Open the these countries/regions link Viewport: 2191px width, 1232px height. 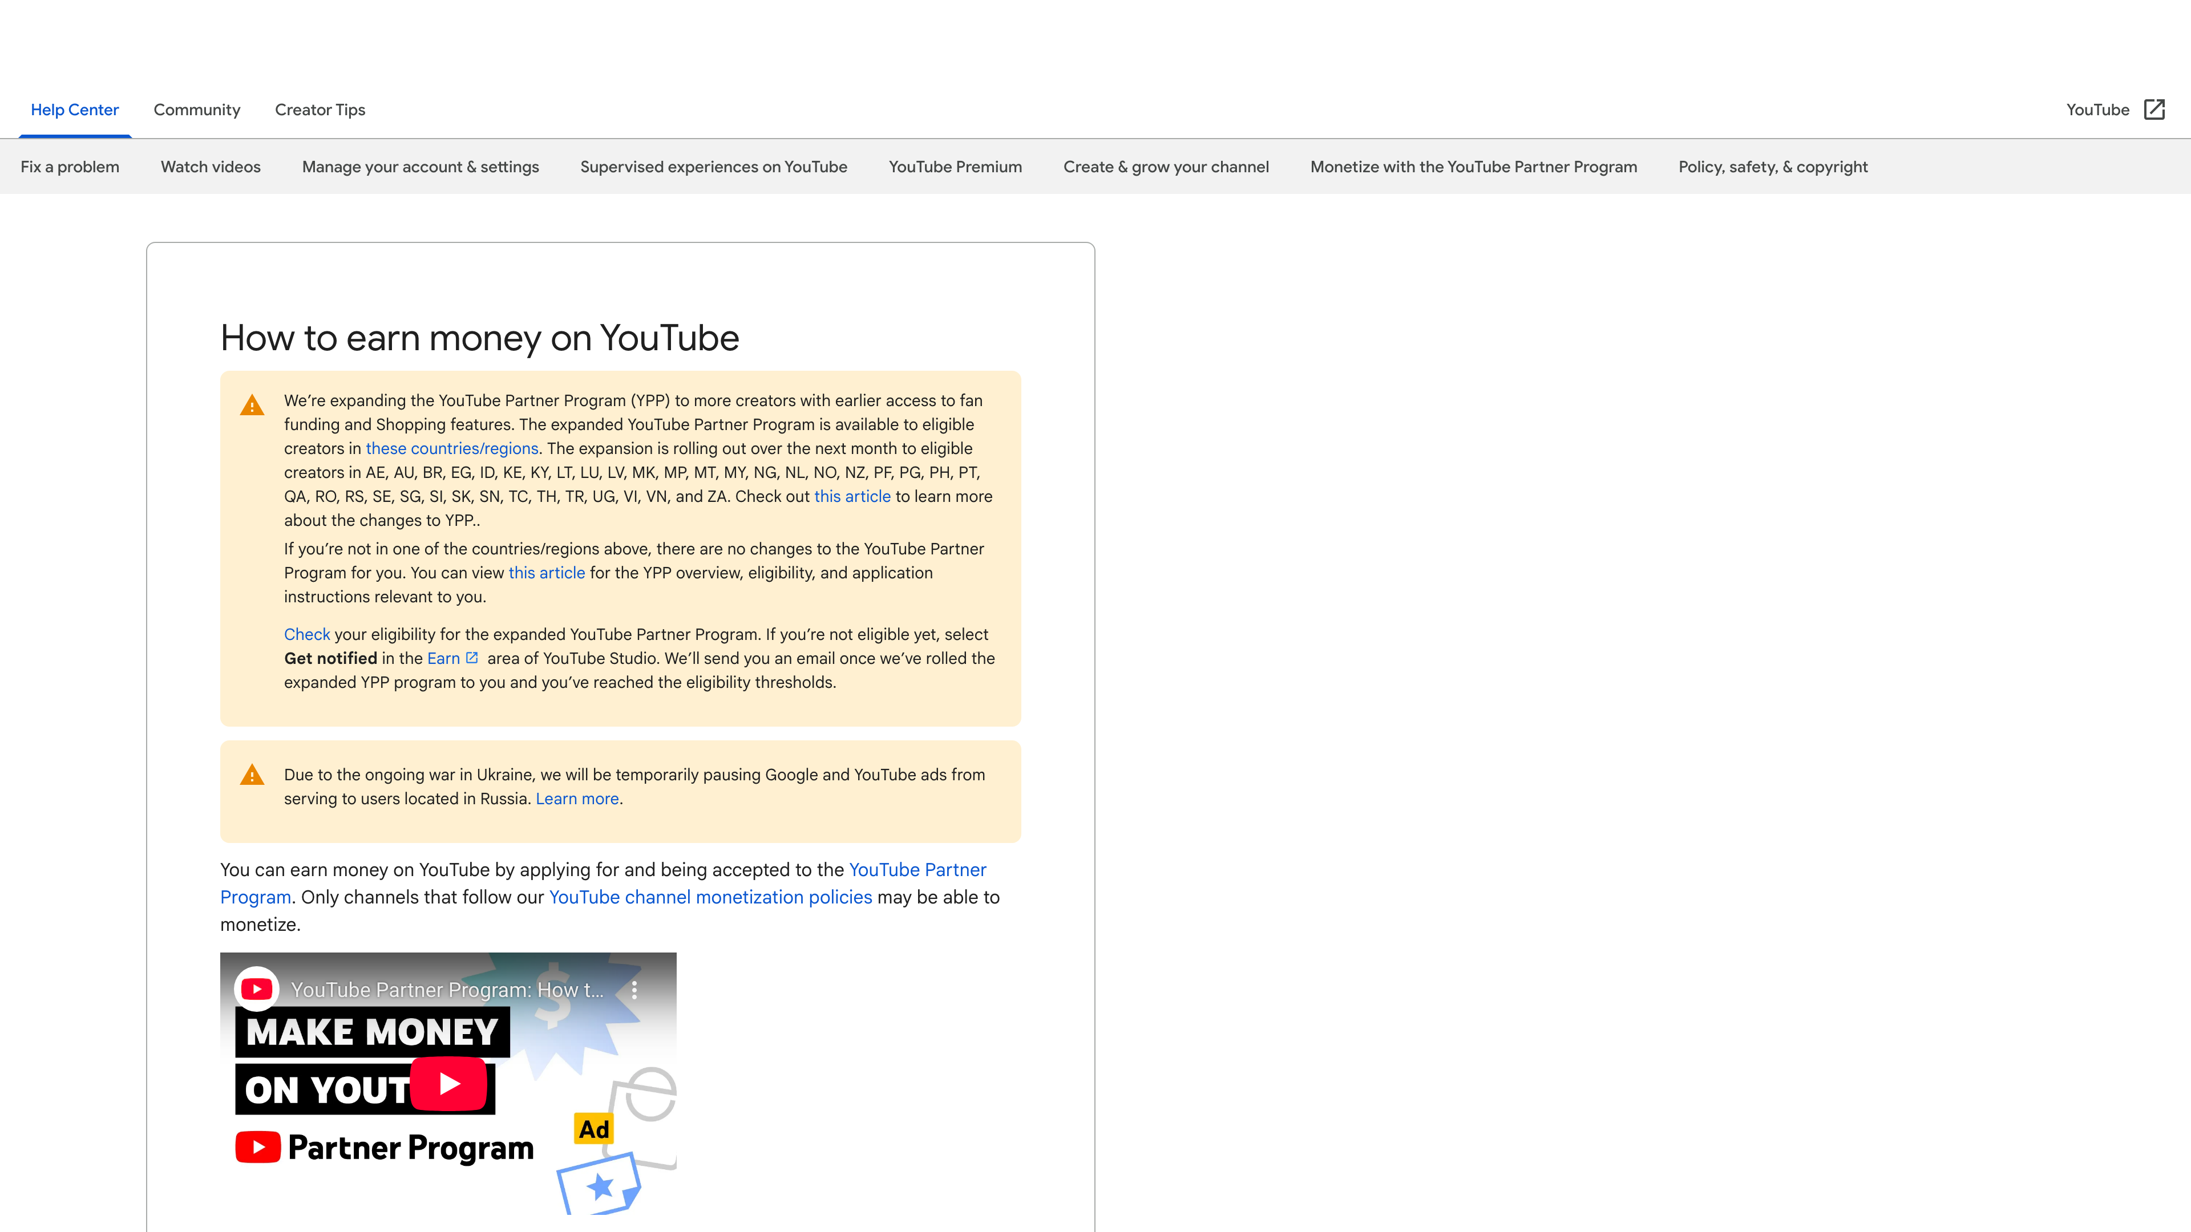[451, 448]
